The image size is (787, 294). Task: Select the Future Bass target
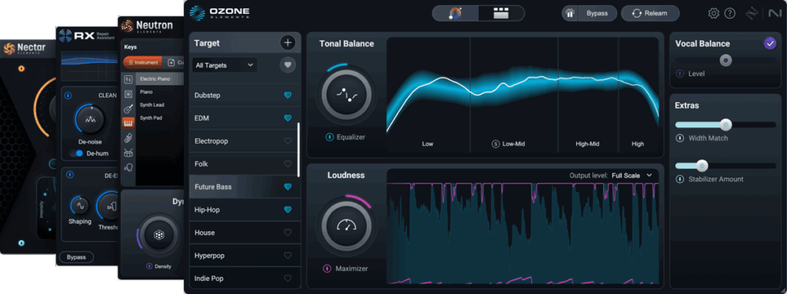coord(244,187)
